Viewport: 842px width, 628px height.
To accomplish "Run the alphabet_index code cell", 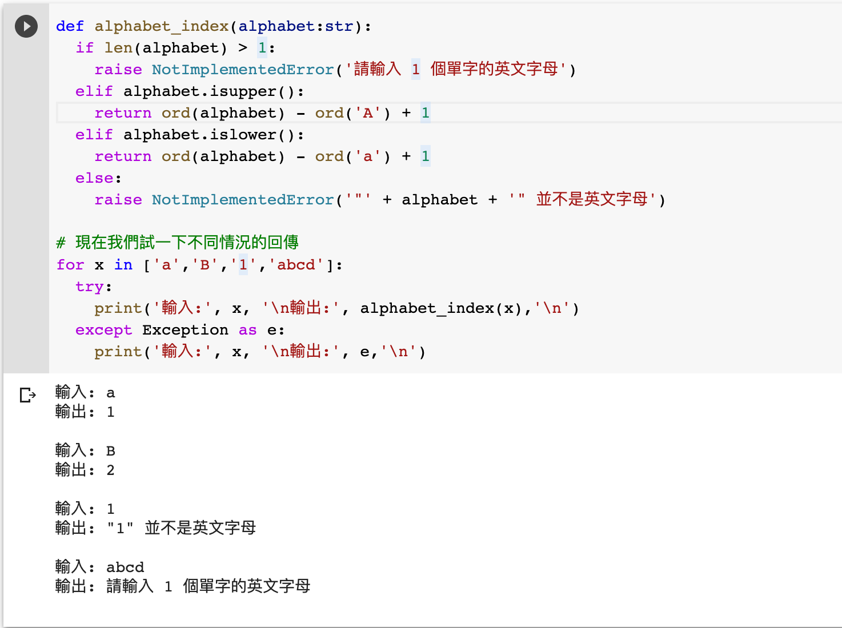I will [x=26, y=26].
